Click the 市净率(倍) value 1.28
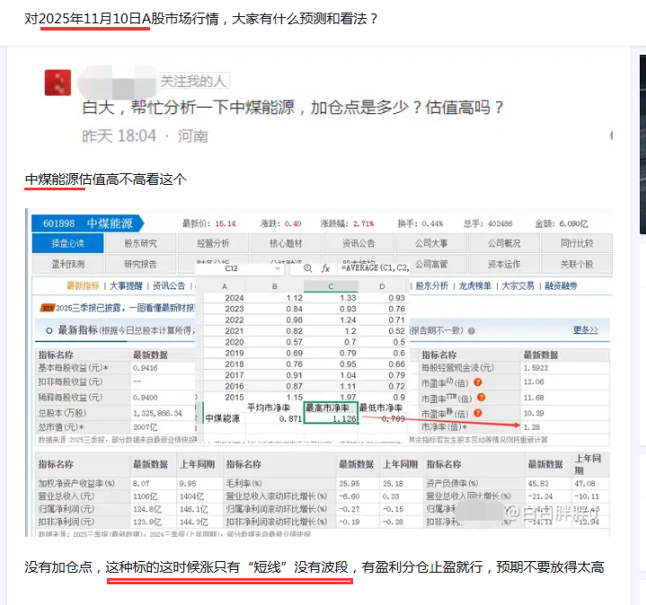This screenshot has height=605, width=646. (532, 427)
